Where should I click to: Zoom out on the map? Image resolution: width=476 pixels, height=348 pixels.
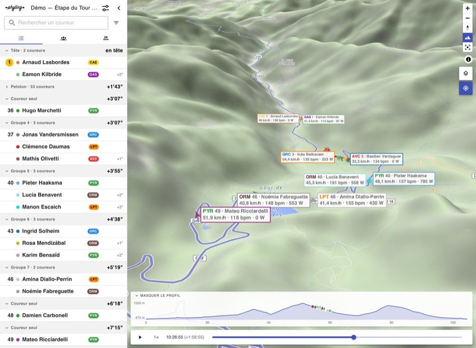pos(467,18)
